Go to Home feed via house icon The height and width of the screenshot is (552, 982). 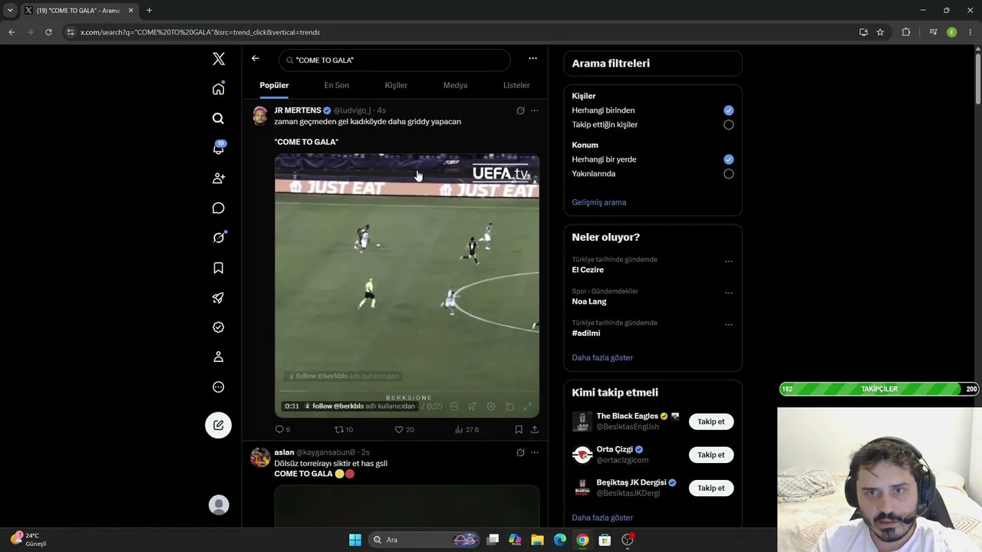219,89
